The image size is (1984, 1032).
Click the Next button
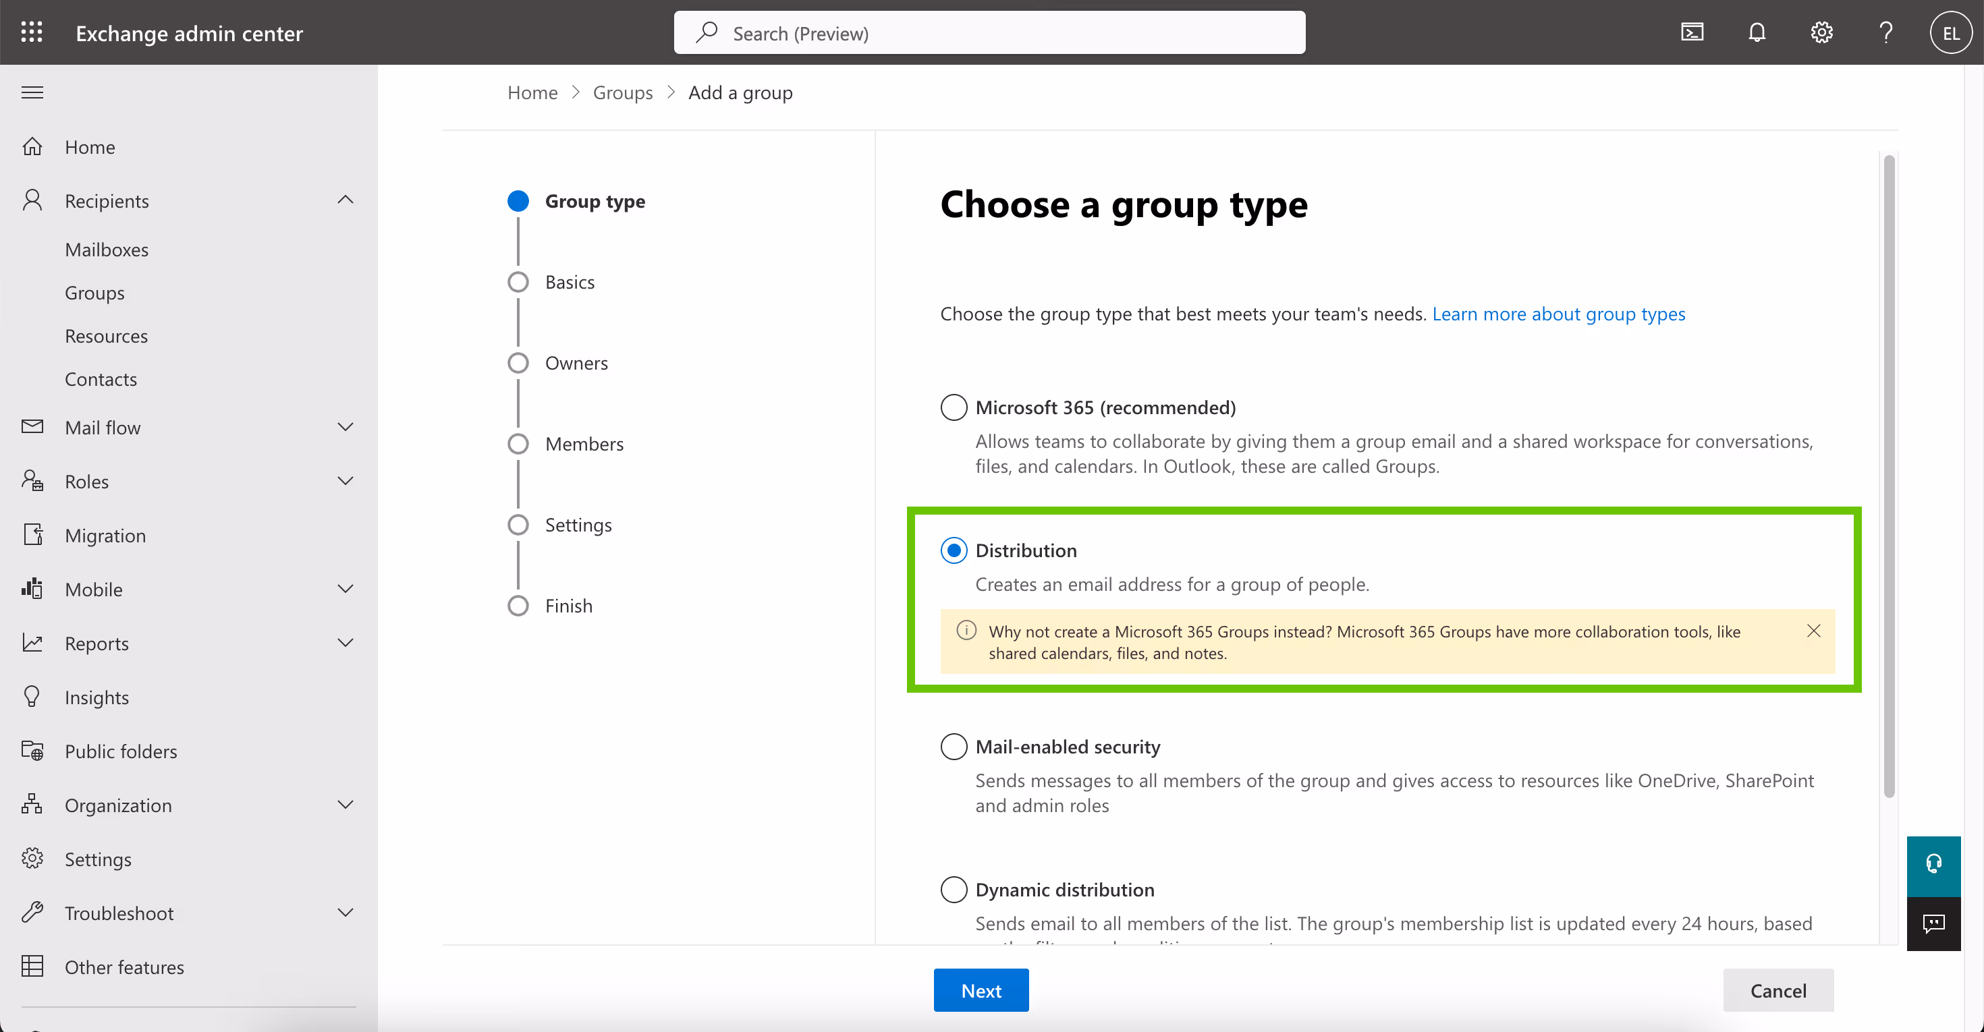click(981, 990)
